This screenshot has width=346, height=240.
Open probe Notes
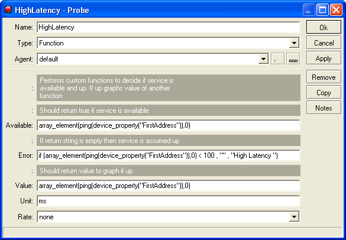324,108
